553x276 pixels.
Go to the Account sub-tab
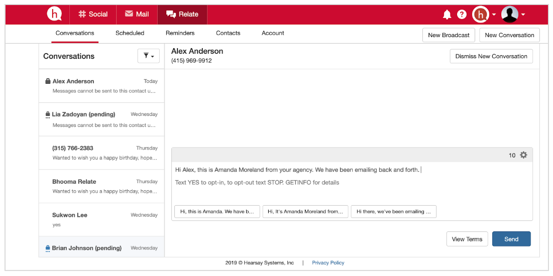coord(273,33)
